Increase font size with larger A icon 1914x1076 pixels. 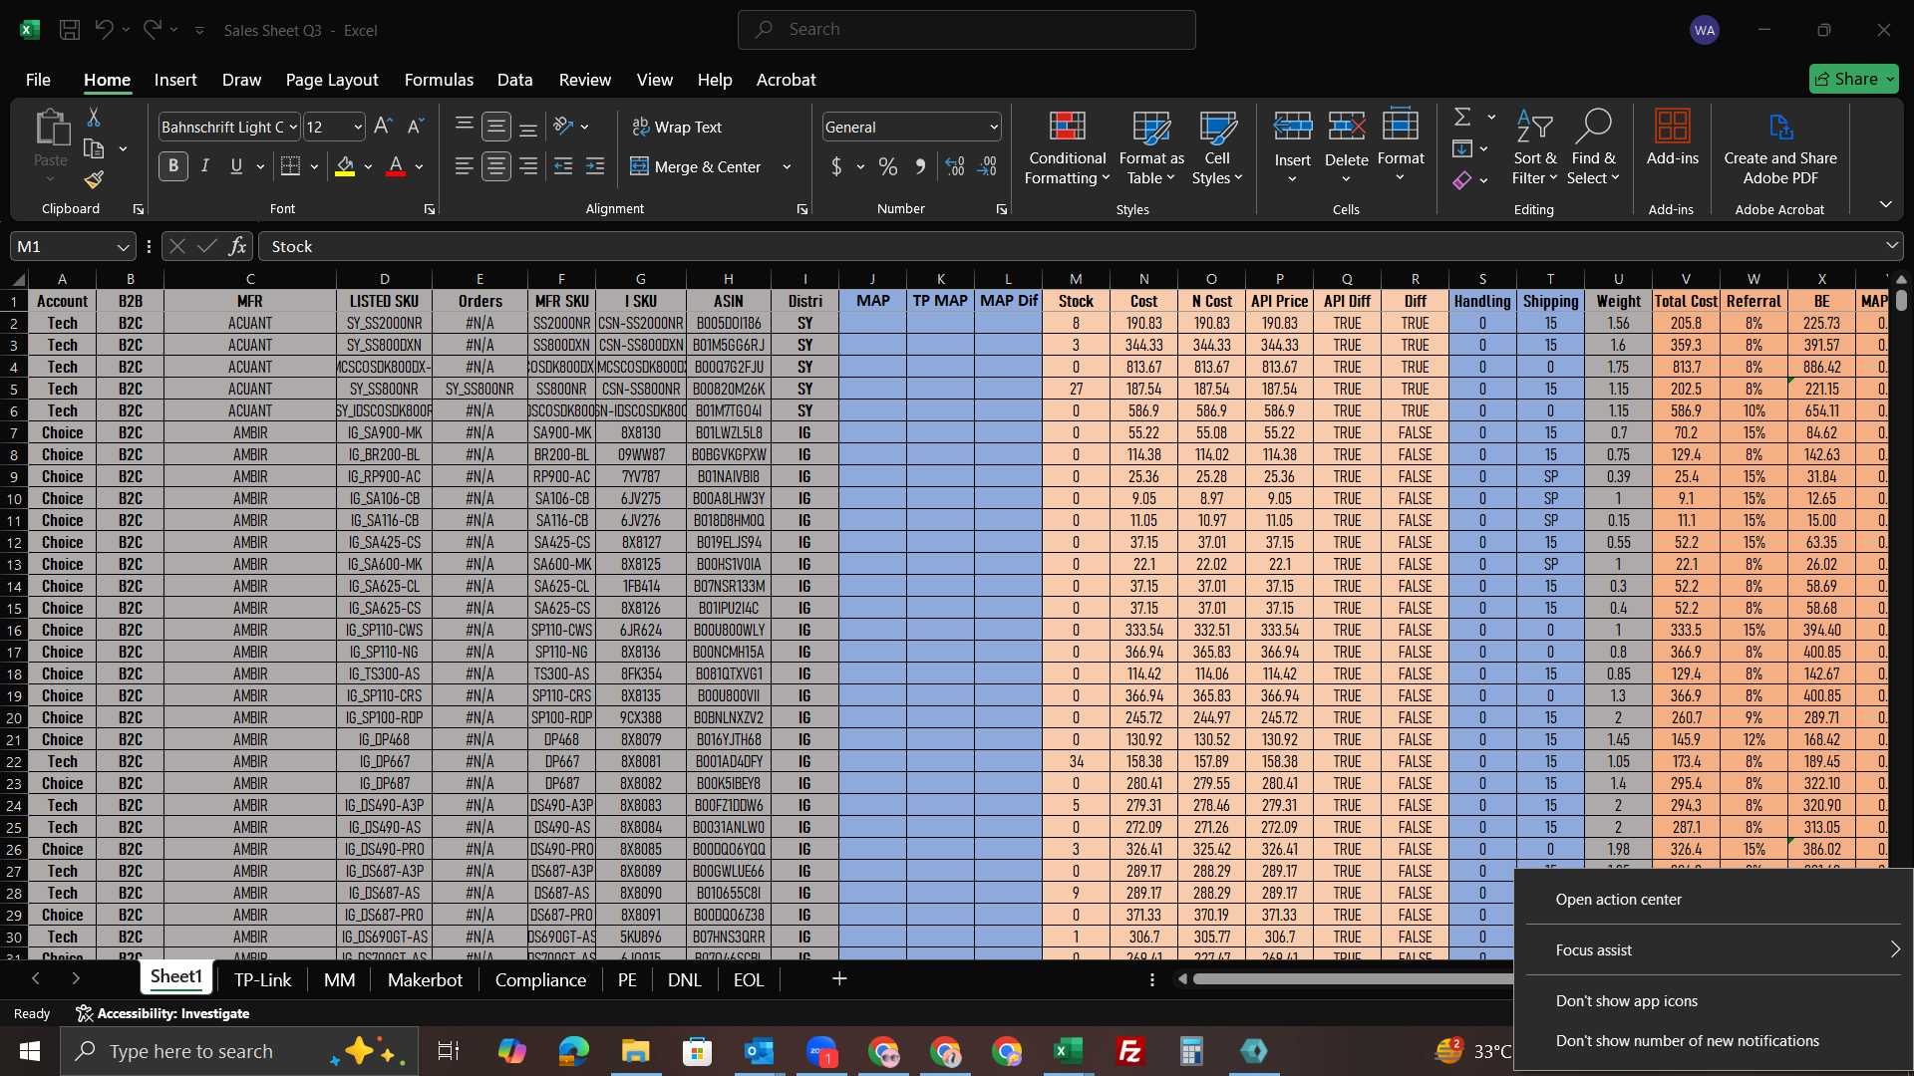pyautogui.click(x=383, y=127)
